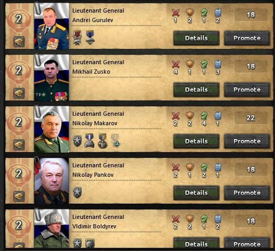Click Makarov's add-trait icon with green plus
This screenshot has width=275, height=251.
click(x=116, y=140)
